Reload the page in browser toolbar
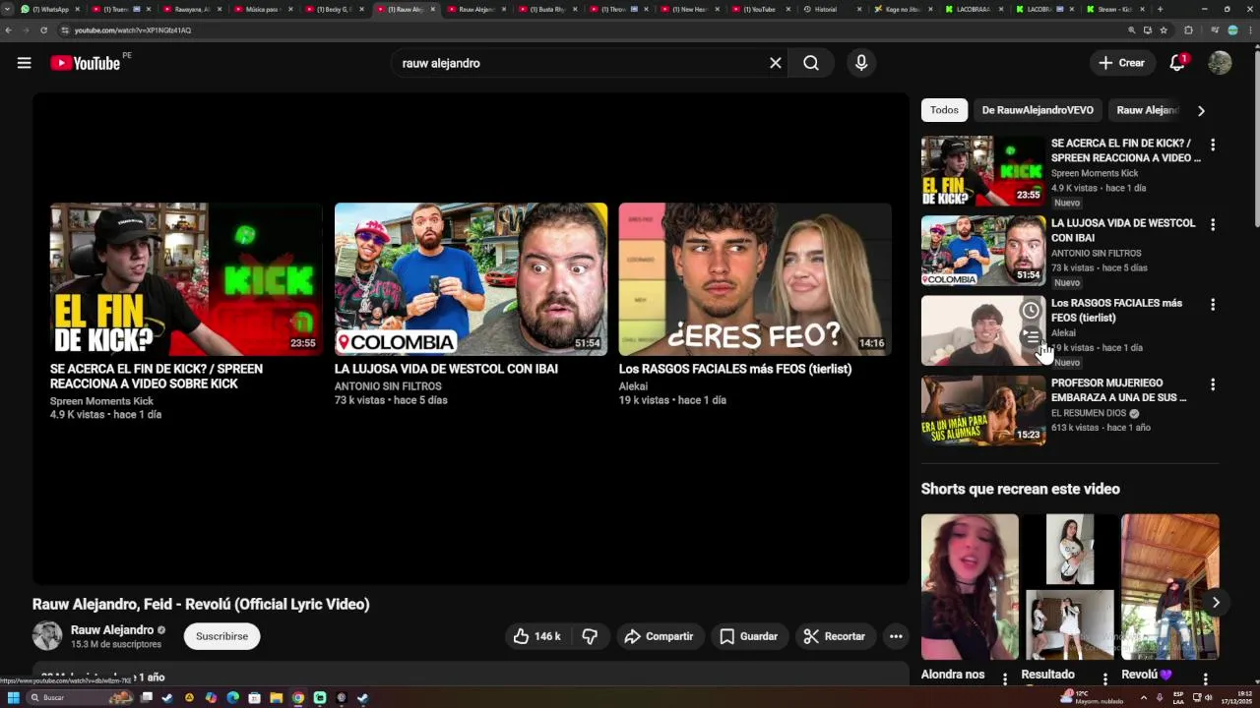The width and height of the screenshot is (1260, 708). 43,30
